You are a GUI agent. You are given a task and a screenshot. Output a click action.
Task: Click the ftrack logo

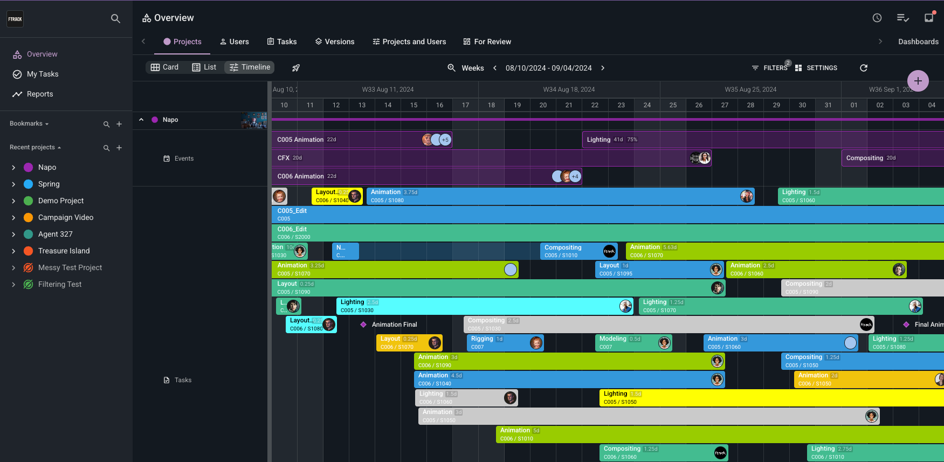[15, 19]
